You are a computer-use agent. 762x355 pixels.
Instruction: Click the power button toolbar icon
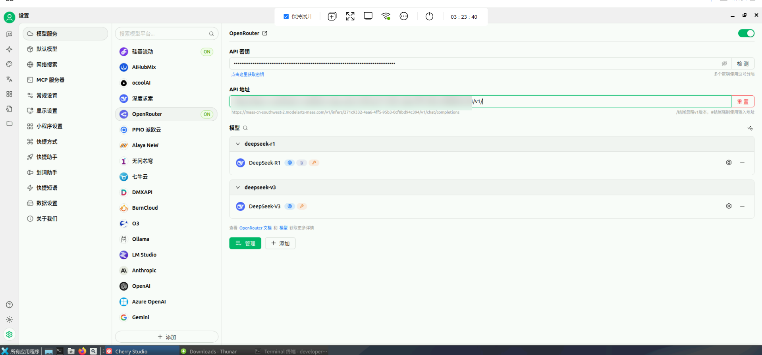coord(429,16)
